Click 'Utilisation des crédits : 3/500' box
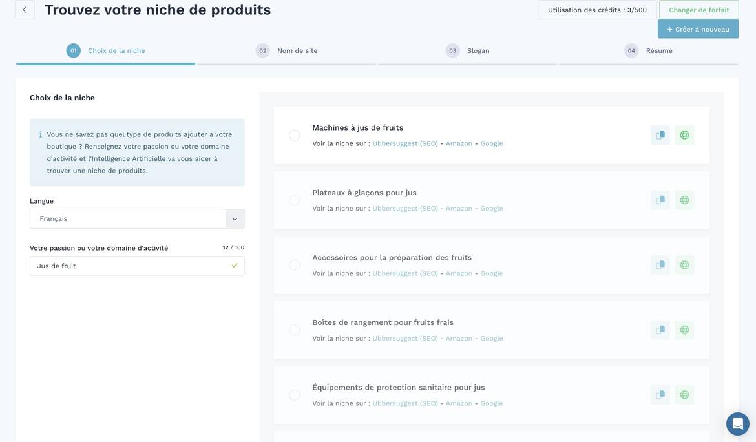The image size is (756, 442). pos(597,10)
